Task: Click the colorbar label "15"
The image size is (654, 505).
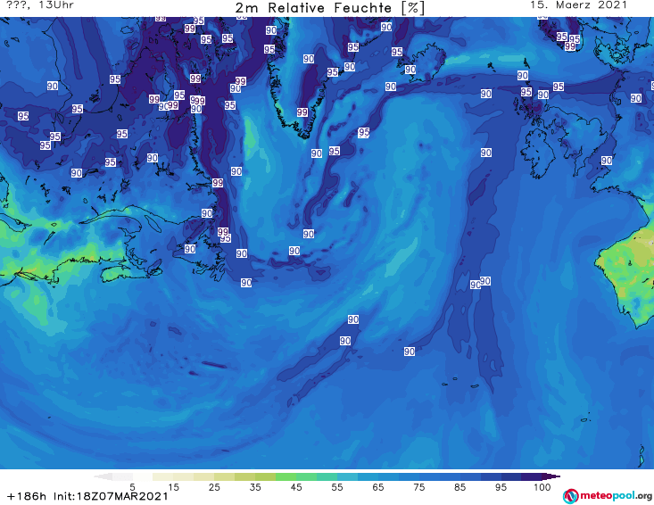Action: 173,487
